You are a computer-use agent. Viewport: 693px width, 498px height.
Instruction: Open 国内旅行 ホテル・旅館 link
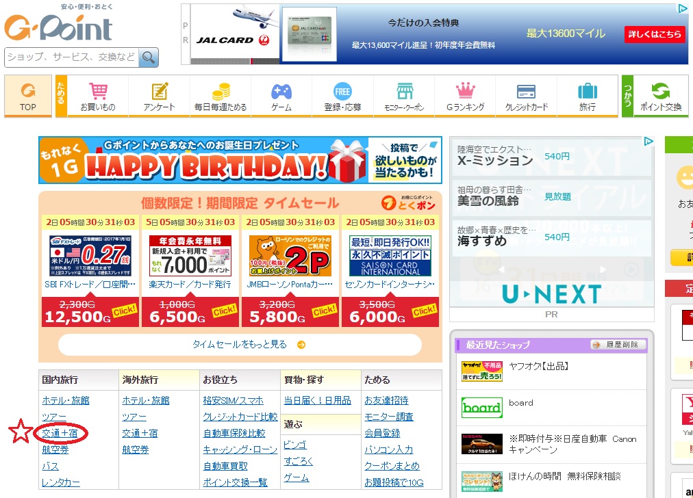pos(66,400)
